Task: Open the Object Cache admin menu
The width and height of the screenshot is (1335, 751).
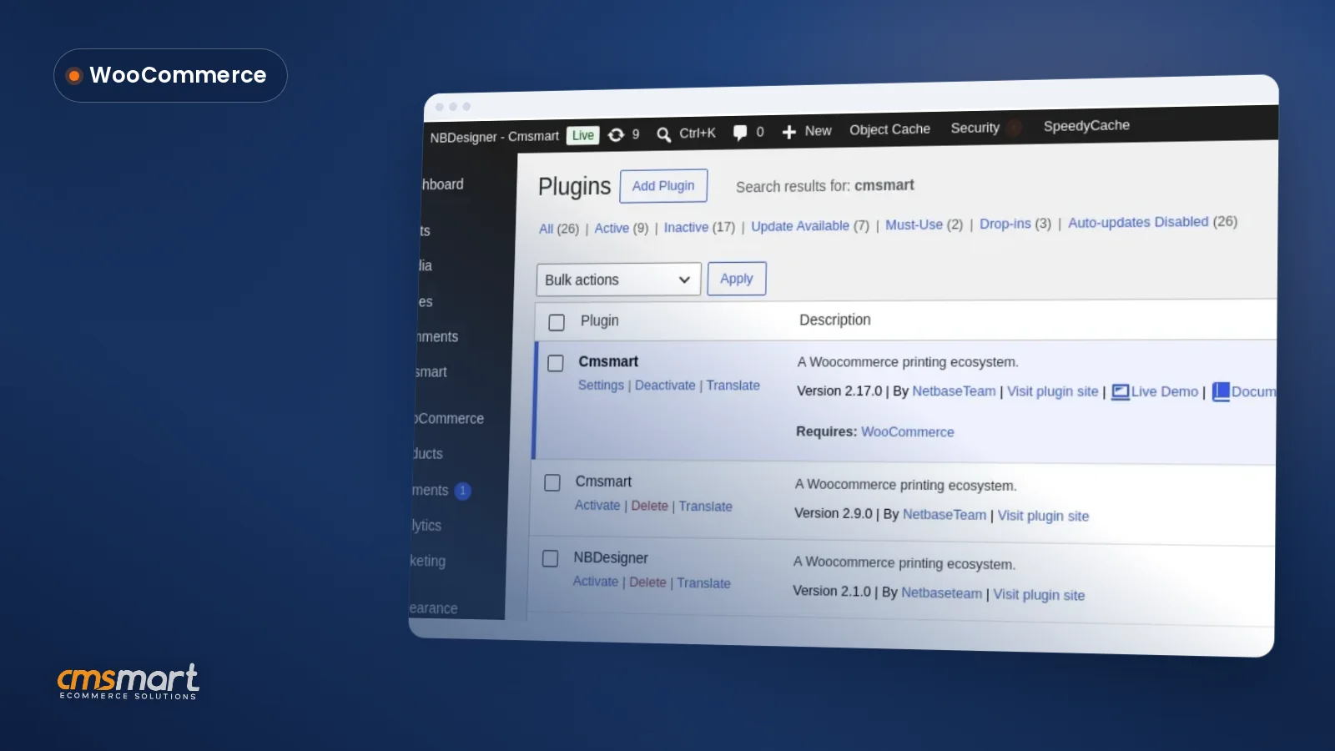Action: point(889,129)
